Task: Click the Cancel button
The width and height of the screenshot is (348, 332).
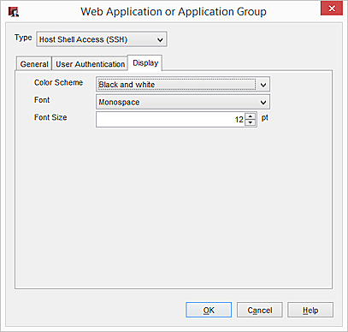Action: (x=260, y=310)
